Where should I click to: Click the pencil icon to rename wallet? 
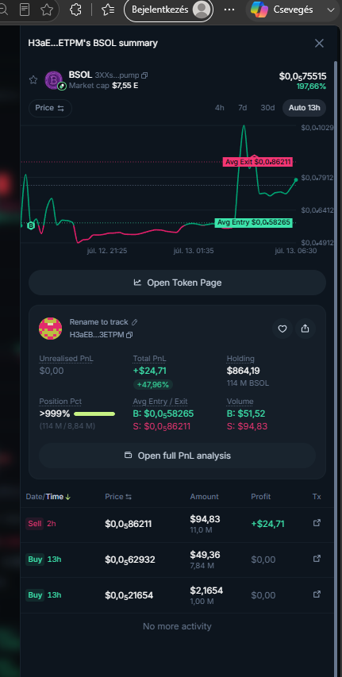[x=135, y=322]
